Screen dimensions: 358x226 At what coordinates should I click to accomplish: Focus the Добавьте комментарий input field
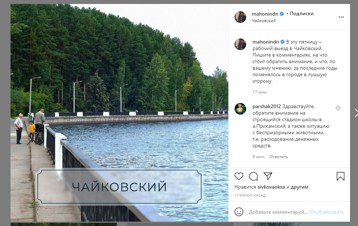pos(278,212)
